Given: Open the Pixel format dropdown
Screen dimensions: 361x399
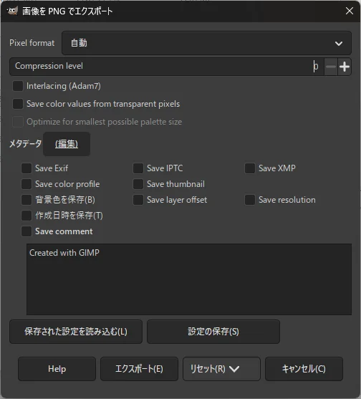Looking at the screenshot, I should [x=206, y=43].
